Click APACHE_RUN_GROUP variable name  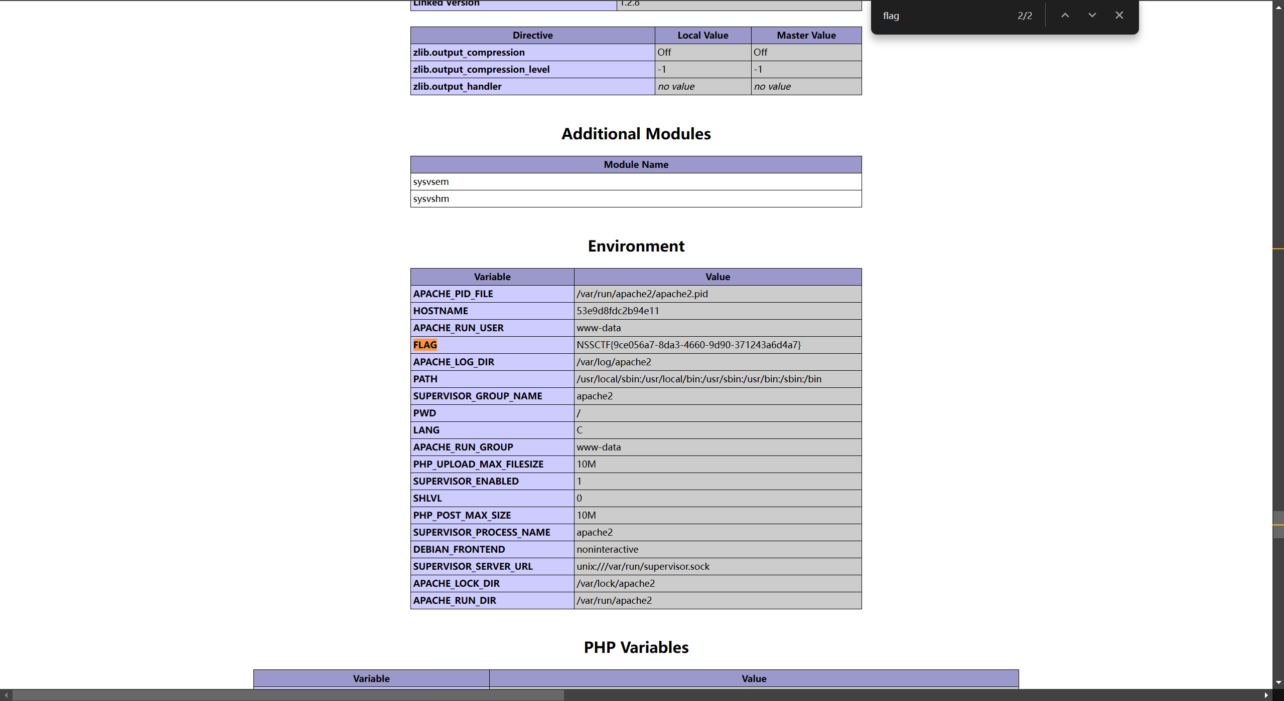(x=463, y=447)
